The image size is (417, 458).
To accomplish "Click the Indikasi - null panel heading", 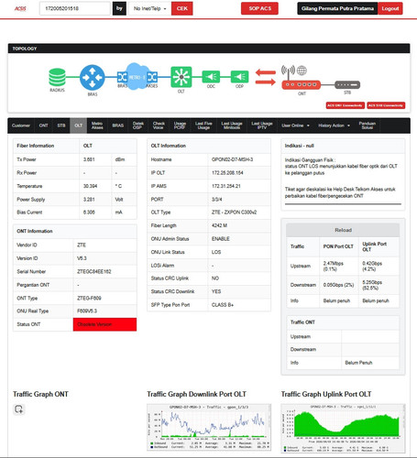I will coord(299,146).
